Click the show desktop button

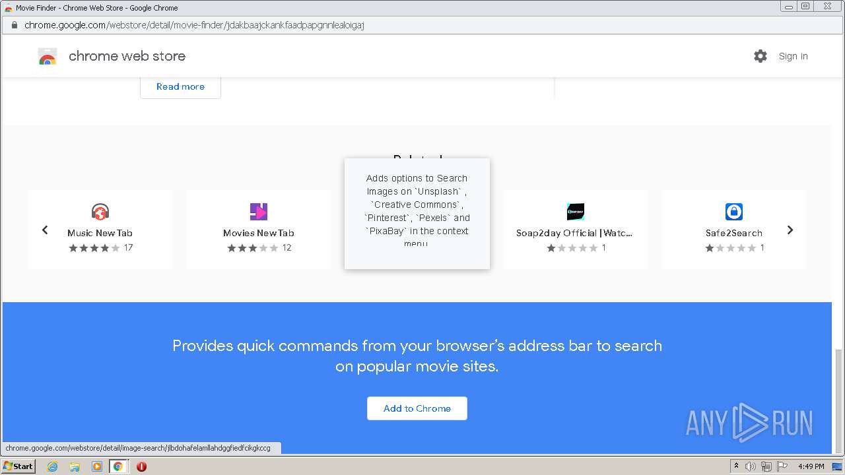(x=838, y=466)
